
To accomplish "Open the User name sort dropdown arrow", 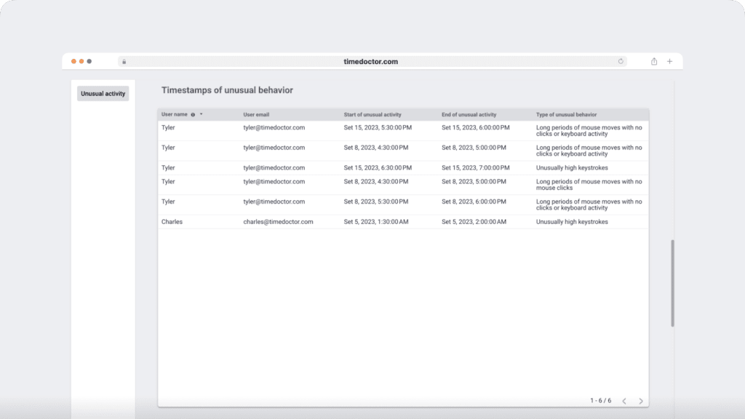I will tap(201, 114).
